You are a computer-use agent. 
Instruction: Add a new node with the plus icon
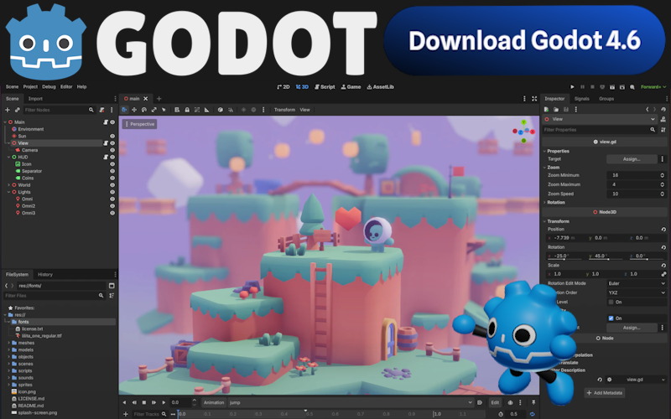tap(8, 110)
